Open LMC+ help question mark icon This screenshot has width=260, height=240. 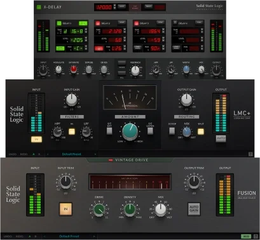pos(250,154)
